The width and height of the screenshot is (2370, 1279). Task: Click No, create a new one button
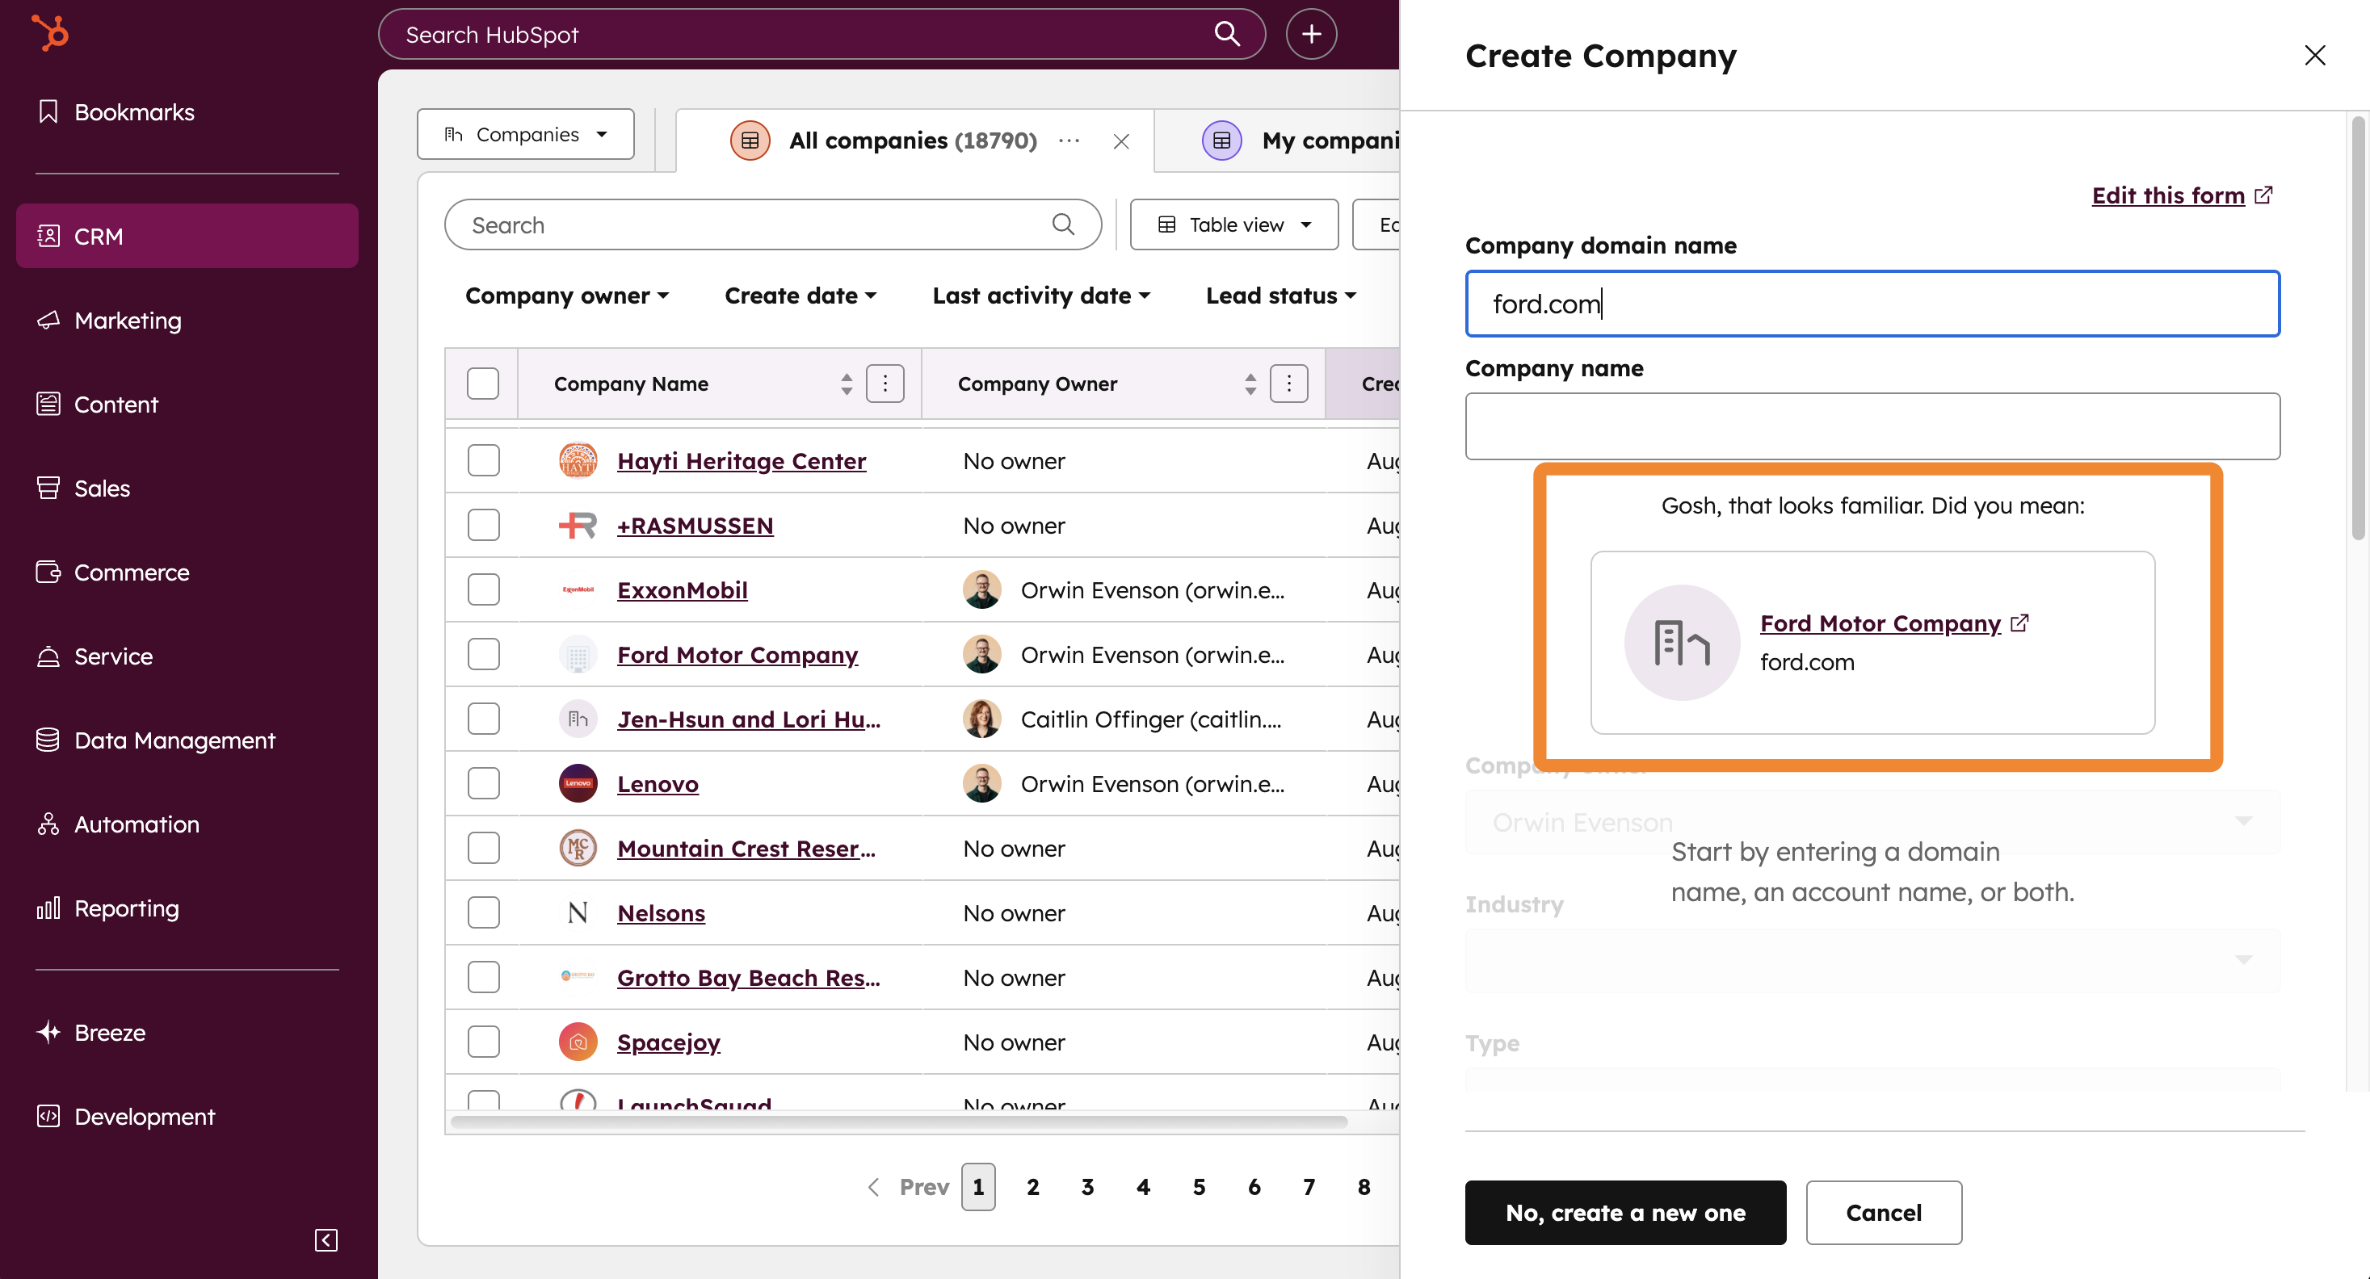coord(1624,1212)
